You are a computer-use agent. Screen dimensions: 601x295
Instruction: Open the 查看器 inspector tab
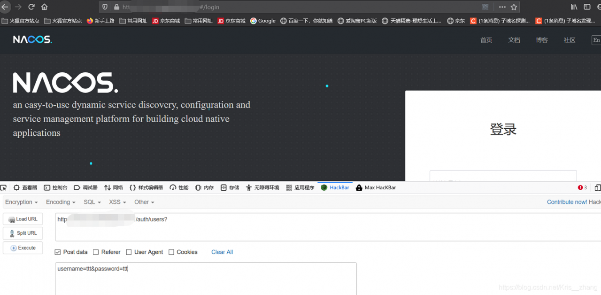25,187
